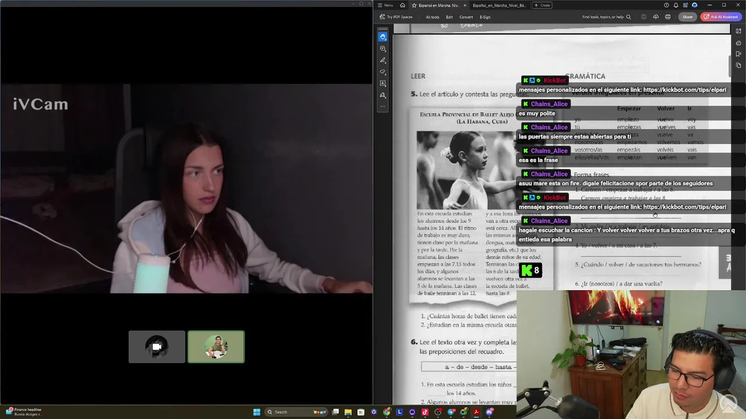
Task: Open E-Sign in Acrobat toolbar
Action: (485, 17)
